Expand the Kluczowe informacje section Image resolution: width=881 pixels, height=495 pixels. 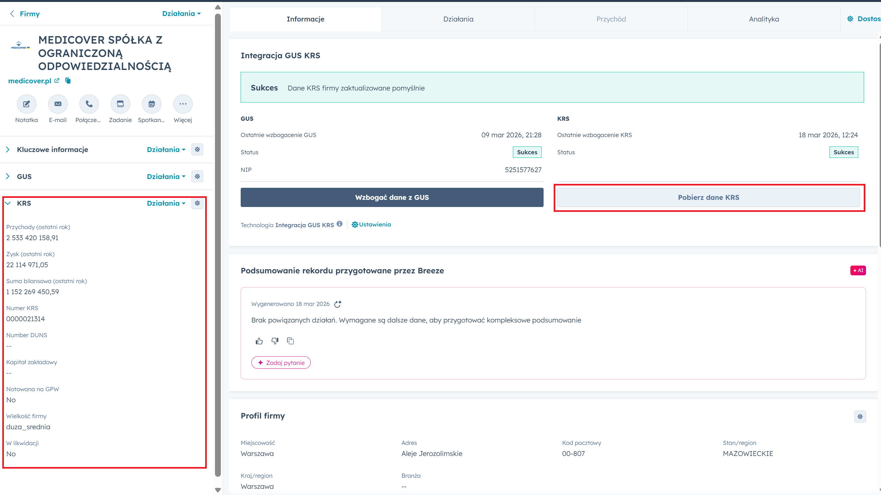[7, 149]
